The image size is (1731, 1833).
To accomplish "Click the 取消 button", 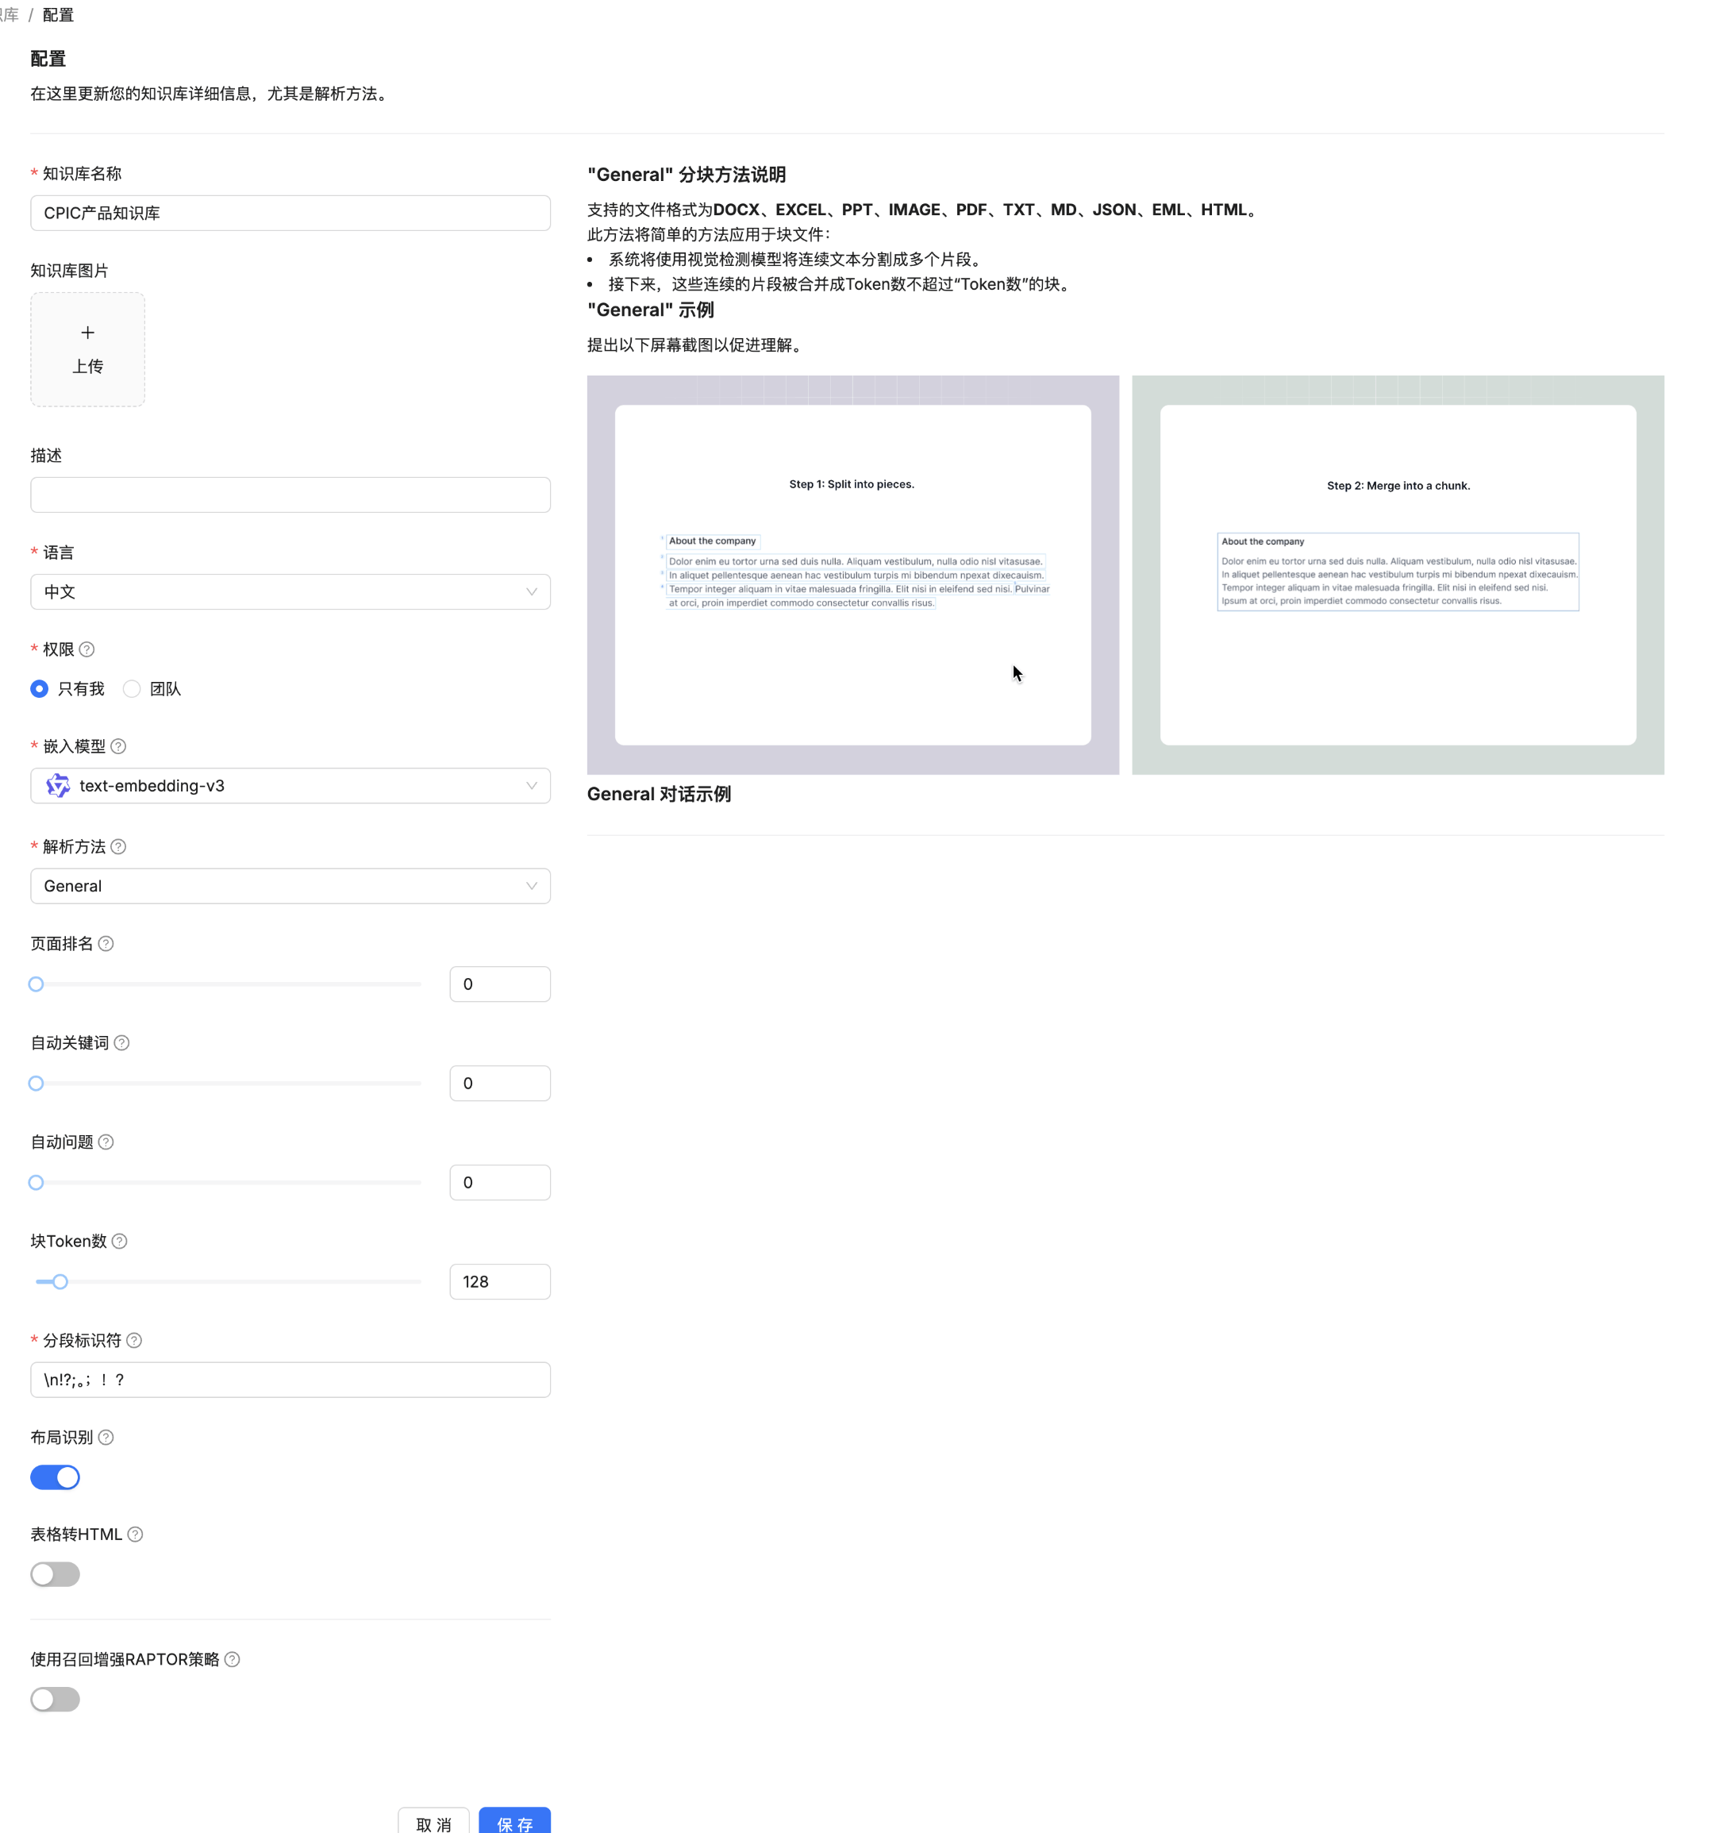I will point(433,1822).
